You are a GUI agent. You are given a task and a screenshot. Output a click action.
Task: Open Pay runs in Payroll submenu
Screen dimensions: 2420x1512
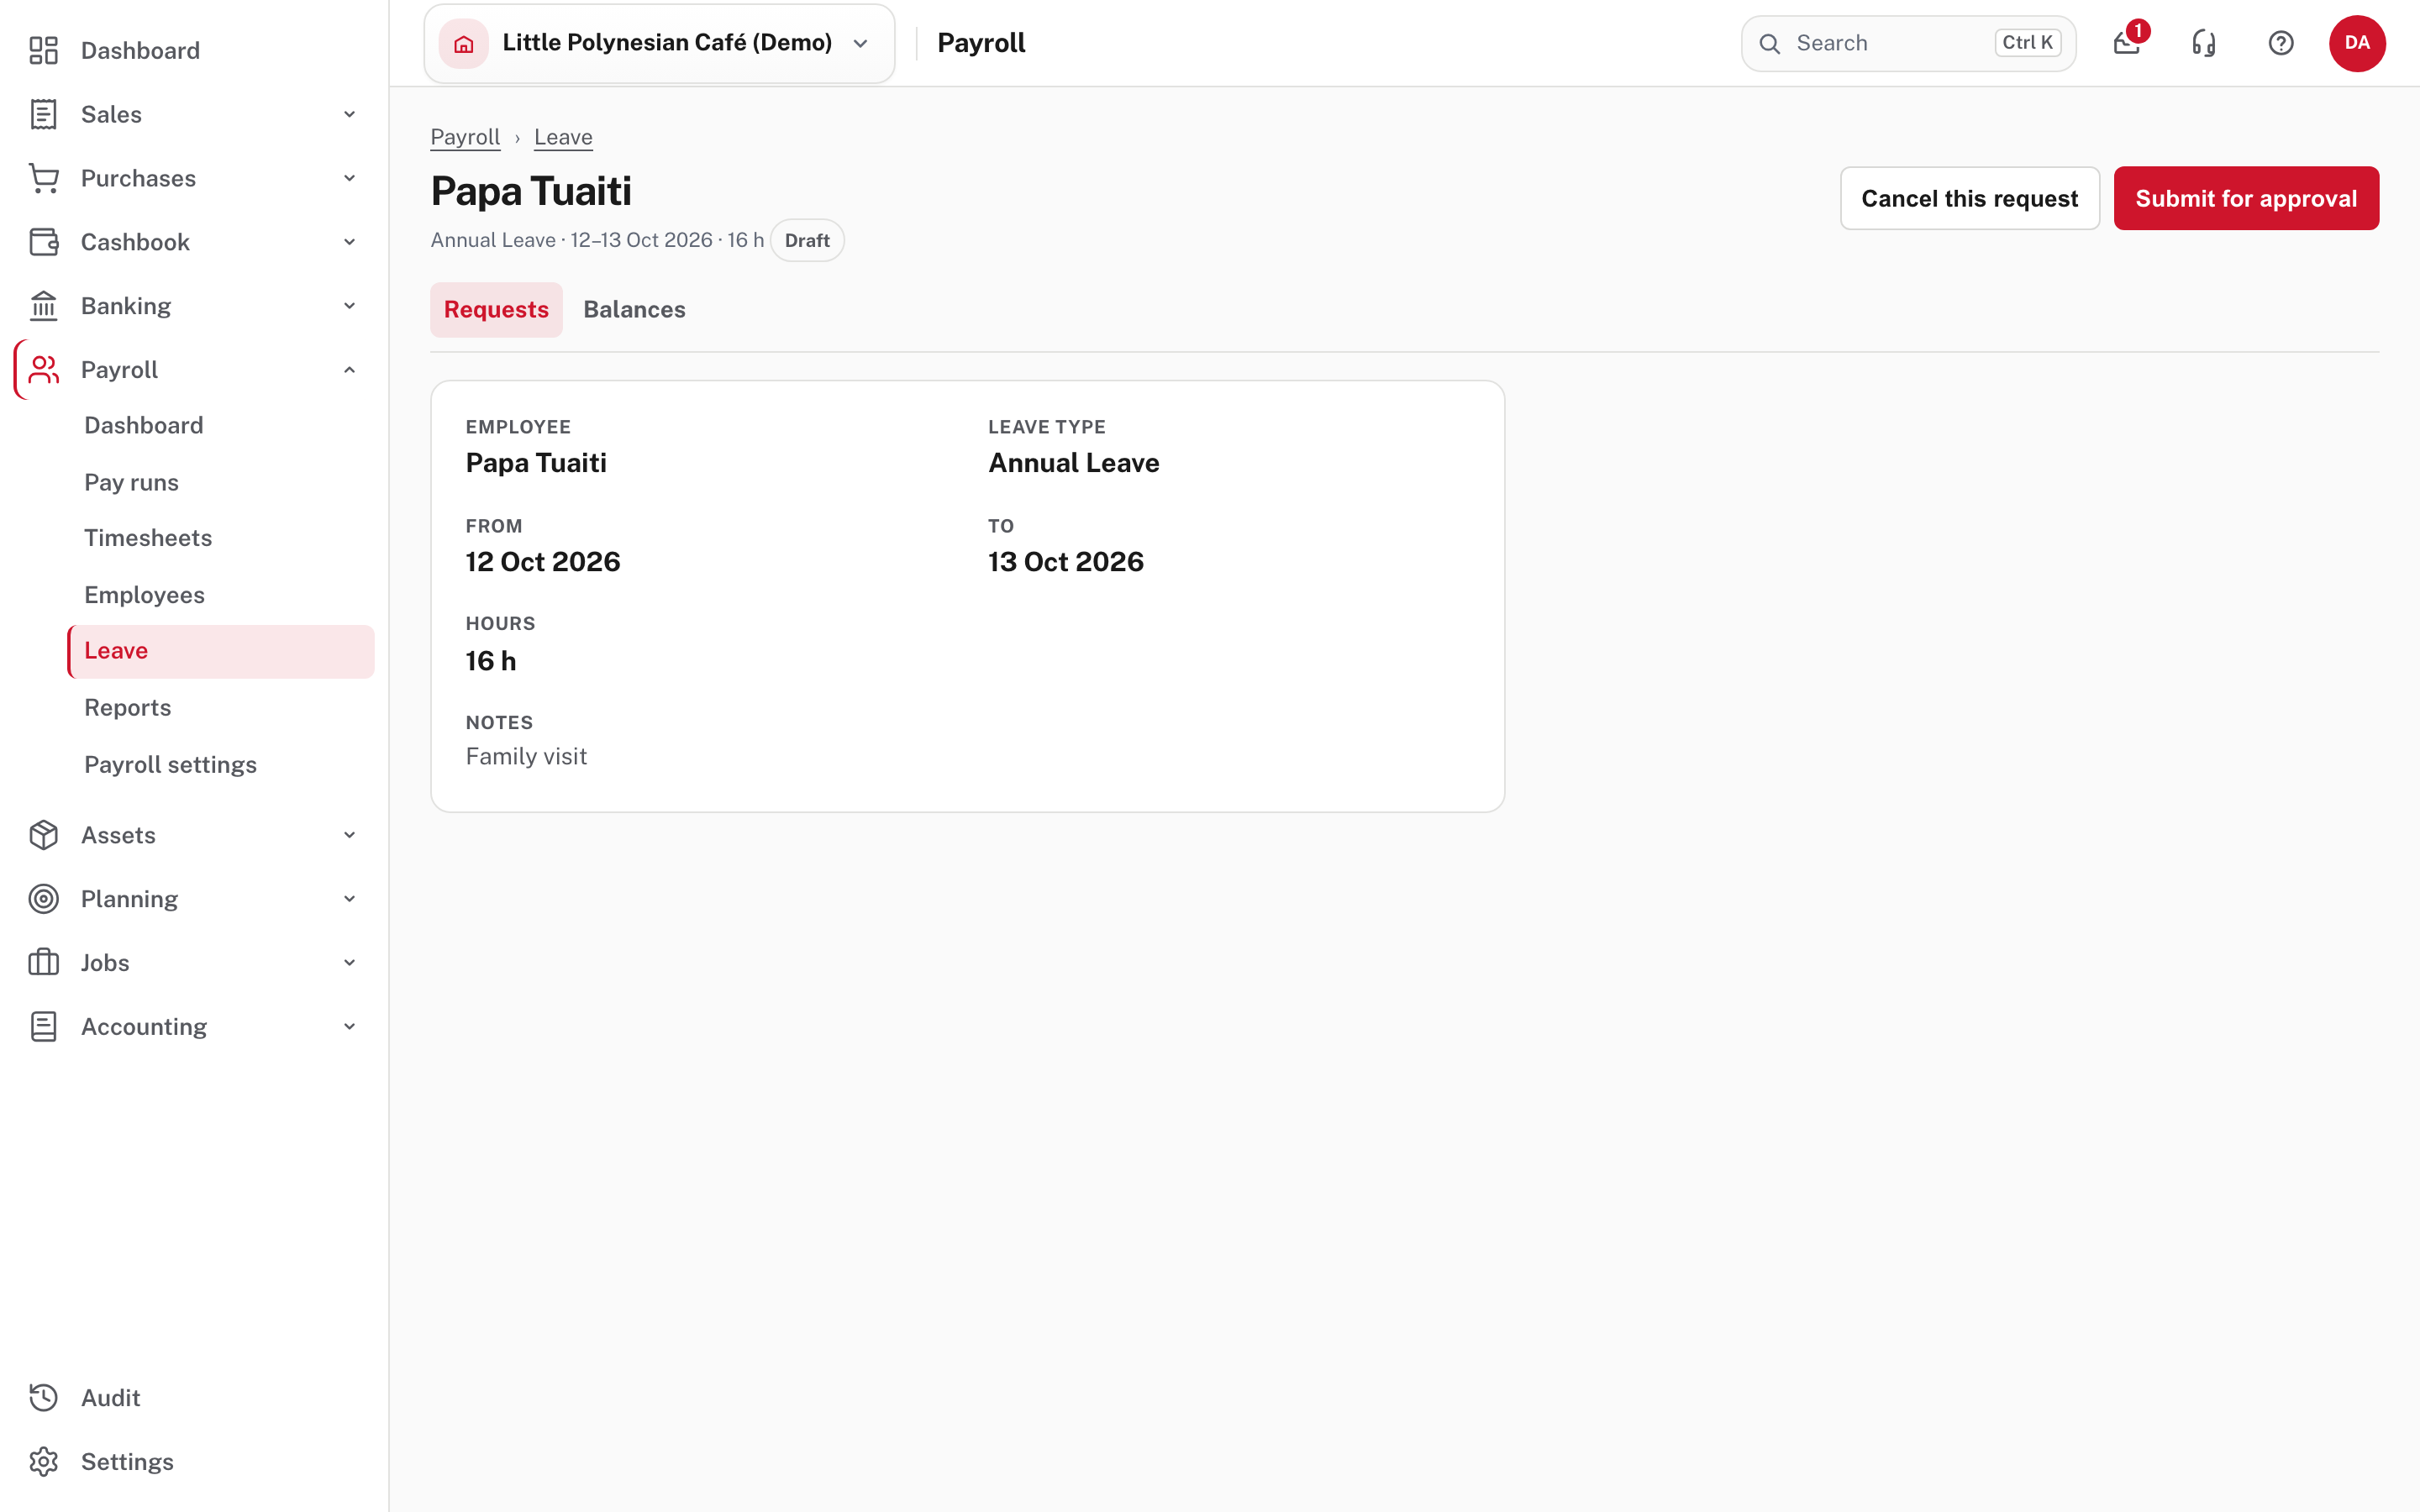[x=221, y=482]
